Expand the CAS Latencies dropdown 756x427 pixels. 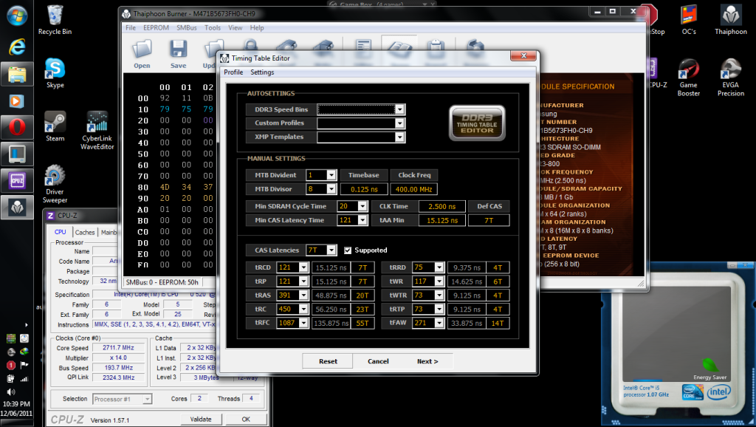(x=331, y=250)
